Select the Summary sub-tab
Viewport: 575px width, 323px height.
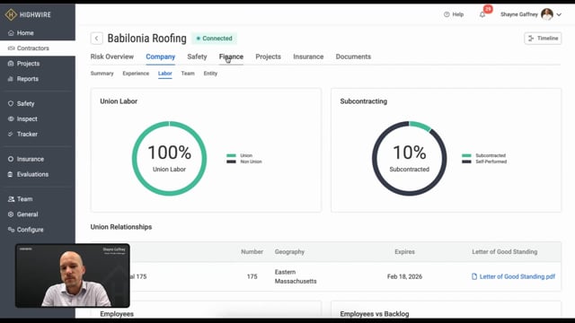point(102,74)
